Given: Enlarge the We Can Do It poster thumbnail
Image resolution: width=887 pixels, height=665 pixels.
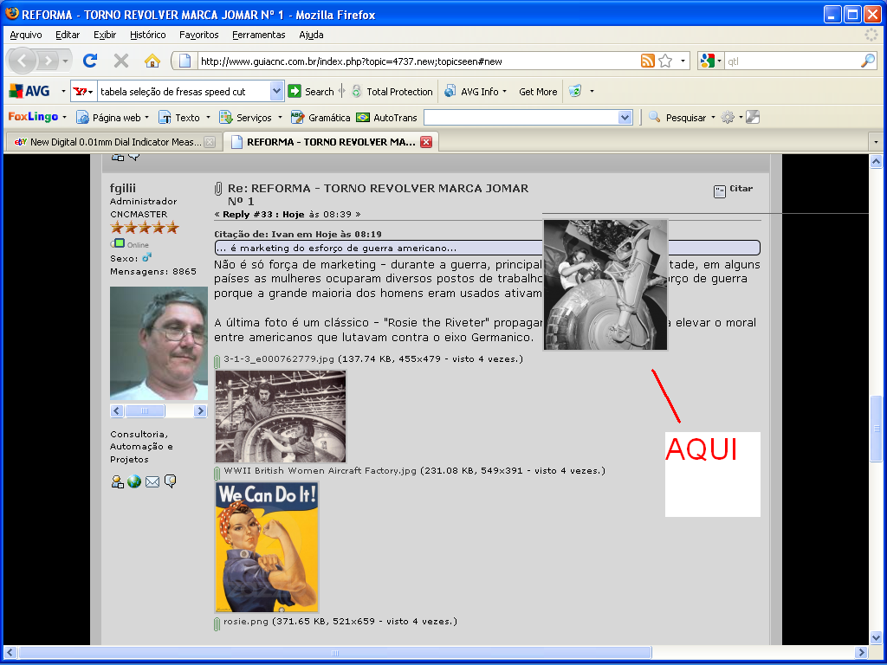Looking at the screenshot, I should [267, 547].
